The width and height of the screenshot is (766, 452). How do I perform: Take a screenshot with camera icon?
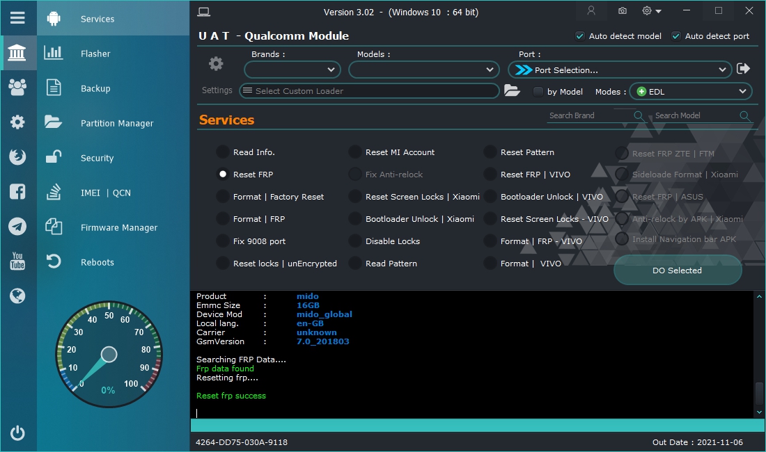(623, 10)
